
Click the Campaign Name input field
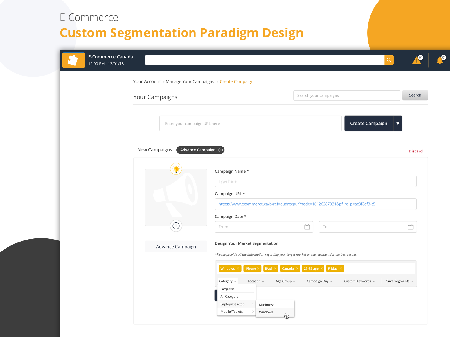(315, 181)
